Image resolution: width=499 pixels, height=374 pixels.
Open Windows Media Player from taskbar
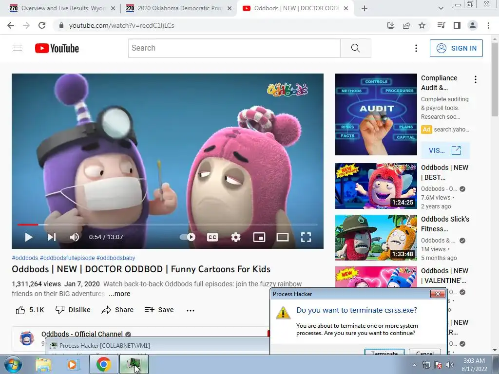coord(73,364)
